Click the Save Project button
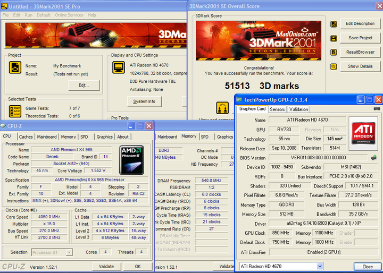The height and width of the screenshot is (273, 383). (360, 38)
